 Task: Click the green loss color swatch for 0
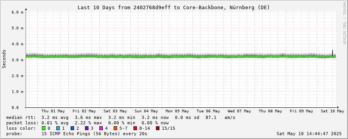[44, 128]
